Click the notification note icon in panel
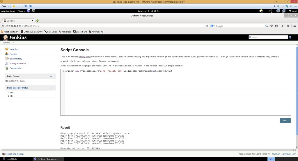 [261, 11]
